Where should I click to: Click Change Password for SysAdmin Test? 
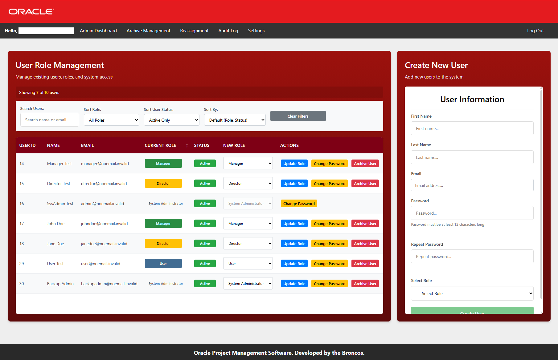(299, 204)
